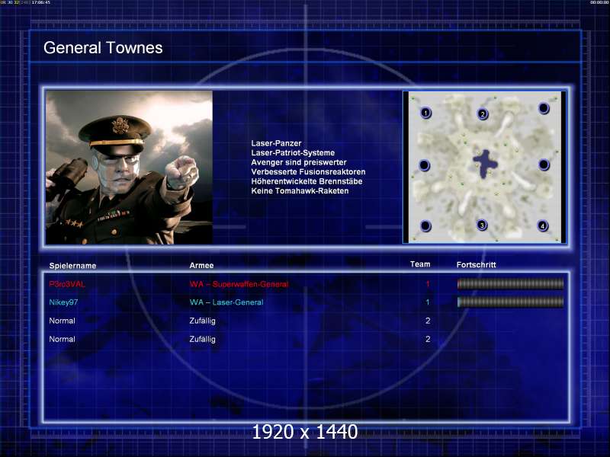
Task: Click the blue cross at the map's center
Action: click(x=484, y=164)
